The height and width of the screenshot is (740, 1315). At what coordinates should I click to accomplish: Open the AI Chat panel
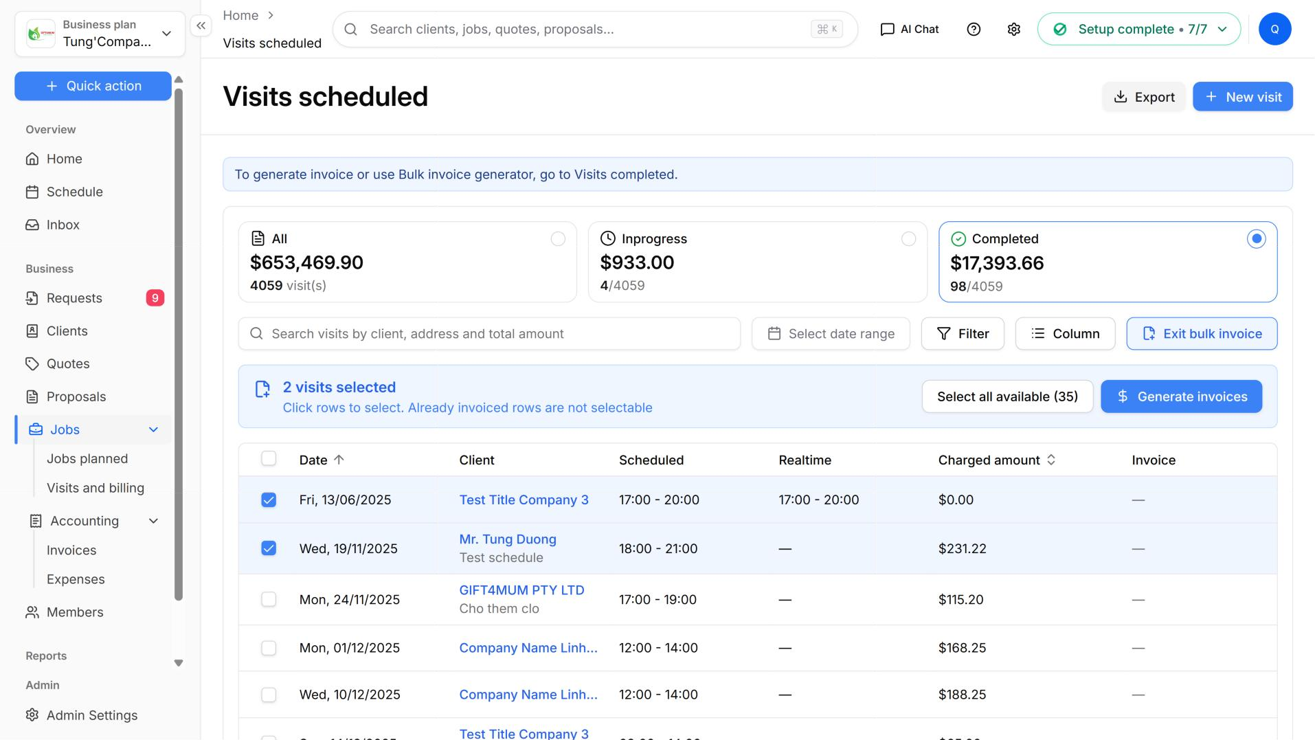click(x=909, y=29)
